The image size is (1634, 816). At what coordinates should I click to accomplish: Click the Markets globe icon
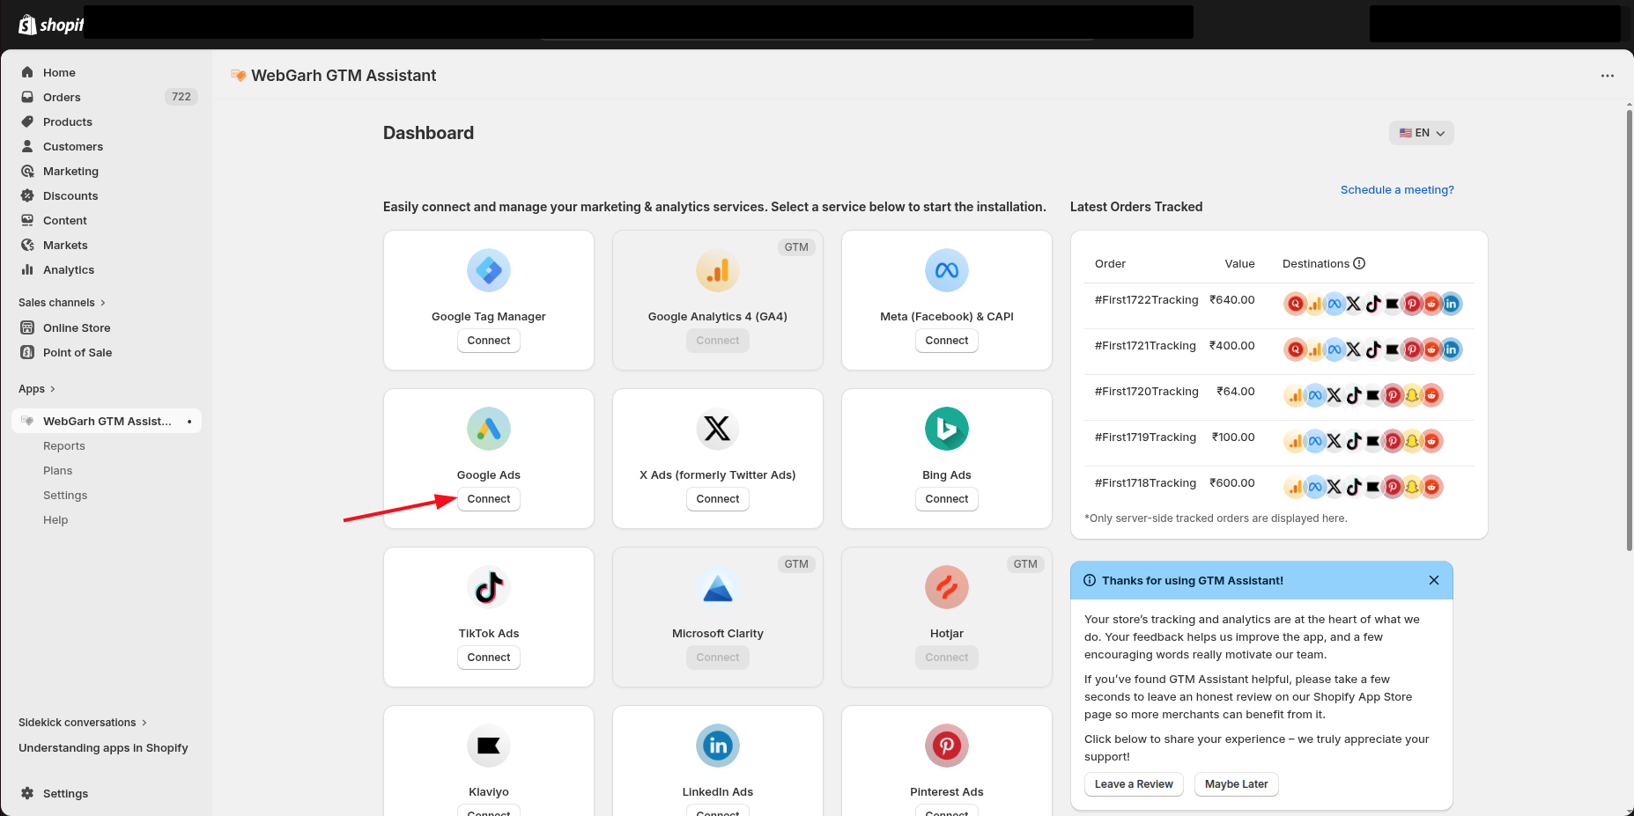pyautogui.click(x=27, y=245)
